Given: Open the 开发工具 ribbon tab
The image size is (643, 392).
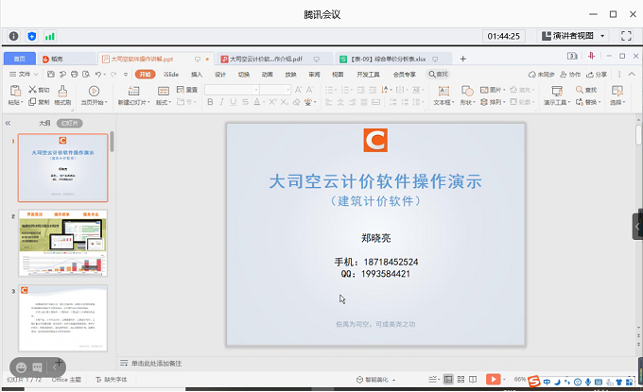Looking at the screenshot, I should coord(368,74).
